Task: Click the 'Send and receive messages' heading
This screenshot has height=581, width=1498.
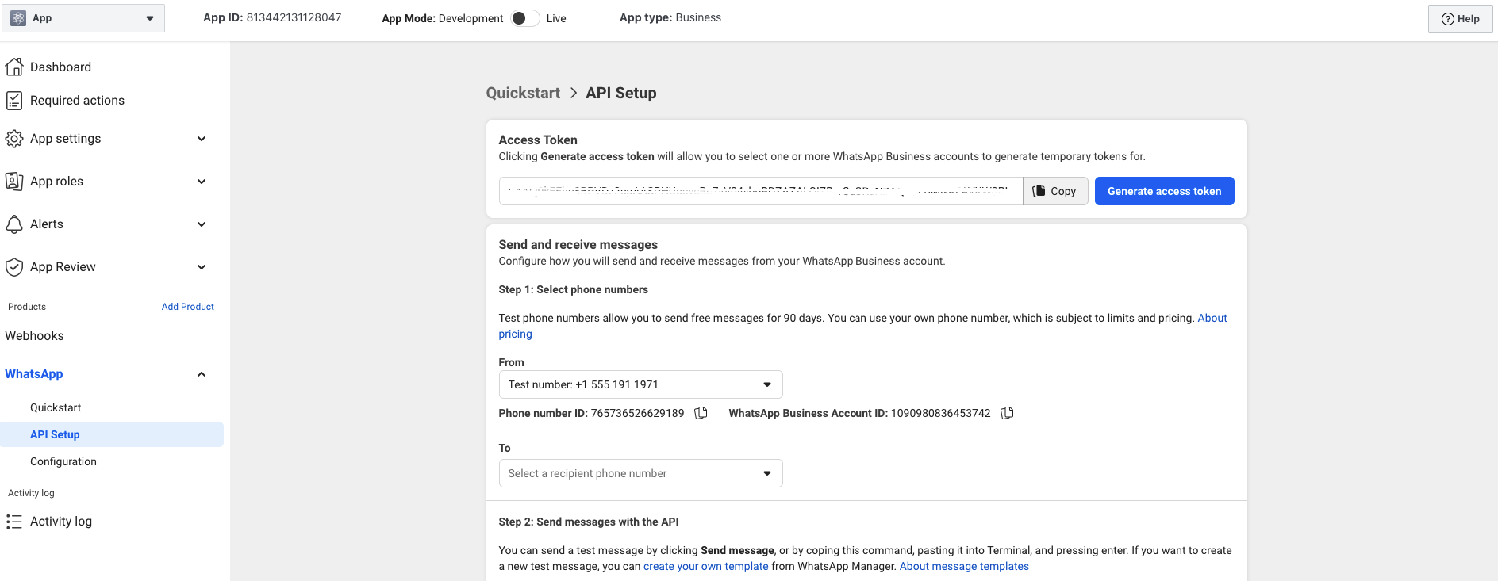Action: tap(578, 245)
